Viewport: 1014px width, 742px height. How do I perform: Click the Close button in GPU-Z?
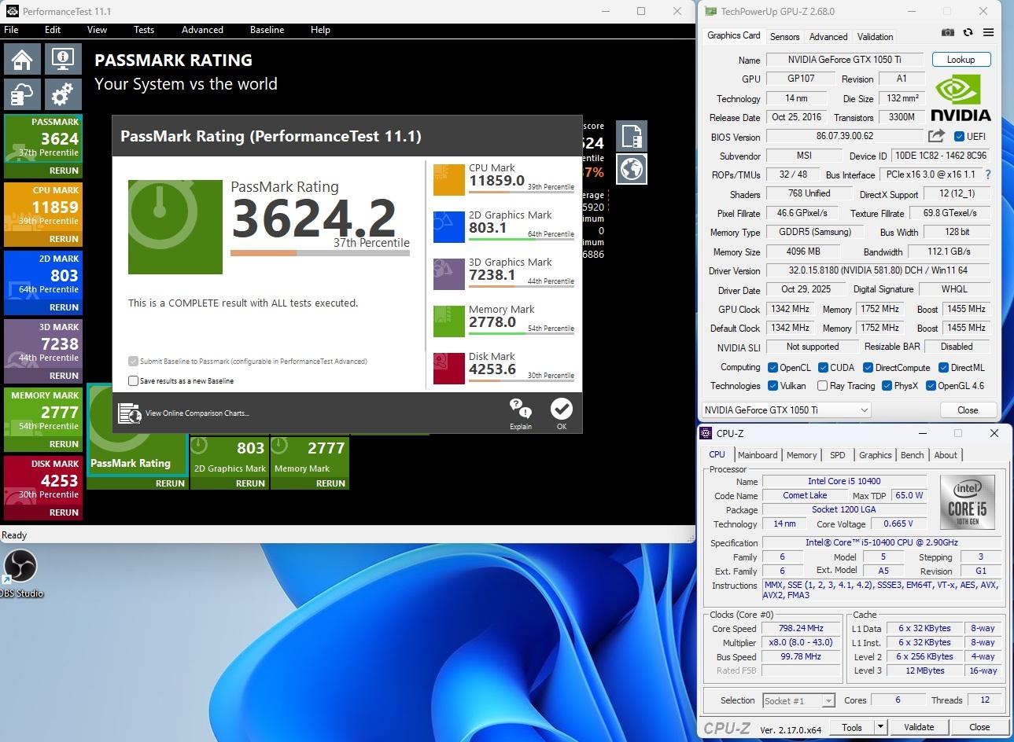point(968,410)
